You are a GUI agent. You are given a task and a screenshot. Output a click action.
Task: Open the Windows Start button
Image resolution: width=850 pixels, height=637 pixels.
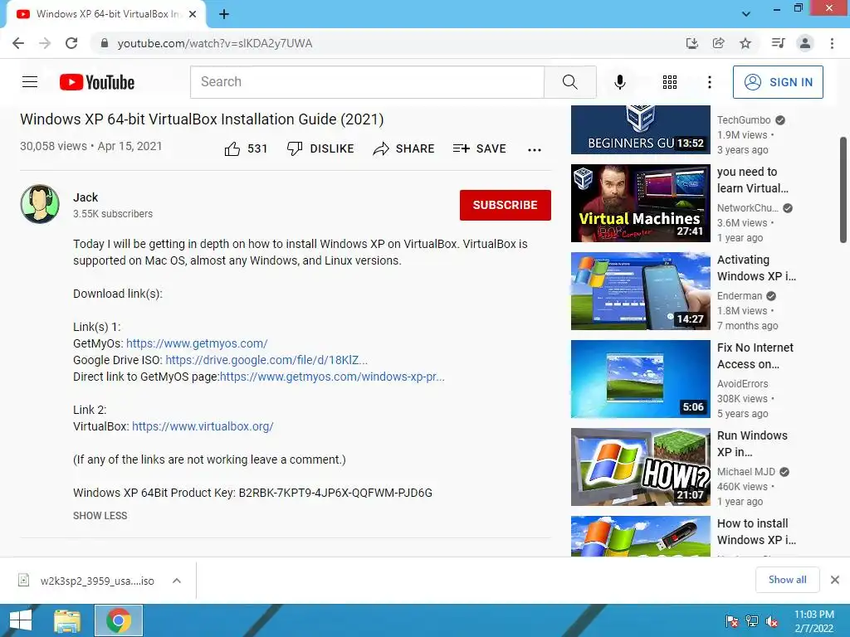point(21,620)
